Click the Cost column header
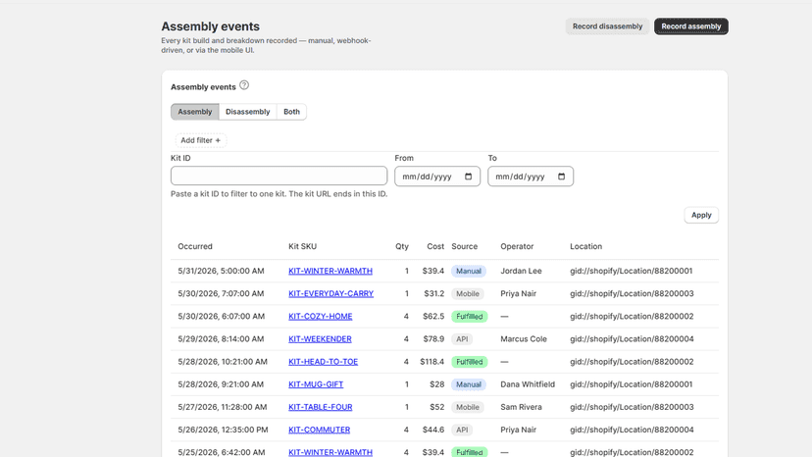The image size is (812, 457). point(435,246)
